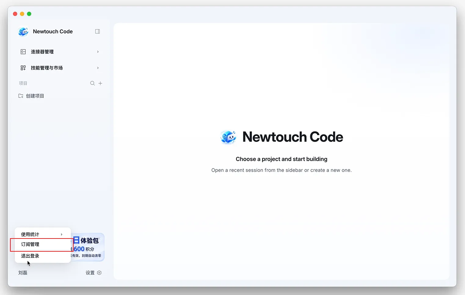Open project search with the magnifier icon
This screenshot has width=465, height=295.
pyautogui.click(x=93, y=83)
